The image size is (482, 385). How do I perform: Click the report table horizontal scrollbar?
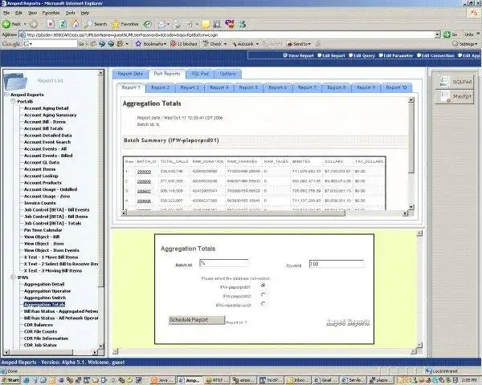tap(264, 213)
